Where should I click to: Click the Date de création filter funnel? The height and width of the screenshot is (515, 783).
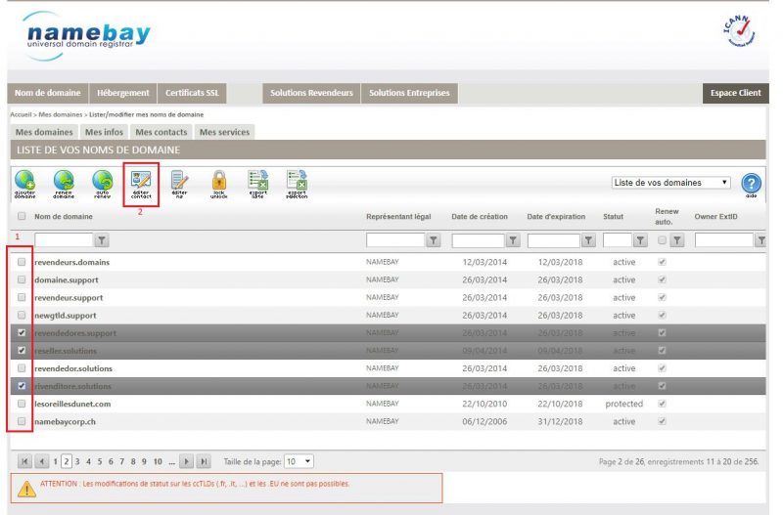(x=512, y=240)
